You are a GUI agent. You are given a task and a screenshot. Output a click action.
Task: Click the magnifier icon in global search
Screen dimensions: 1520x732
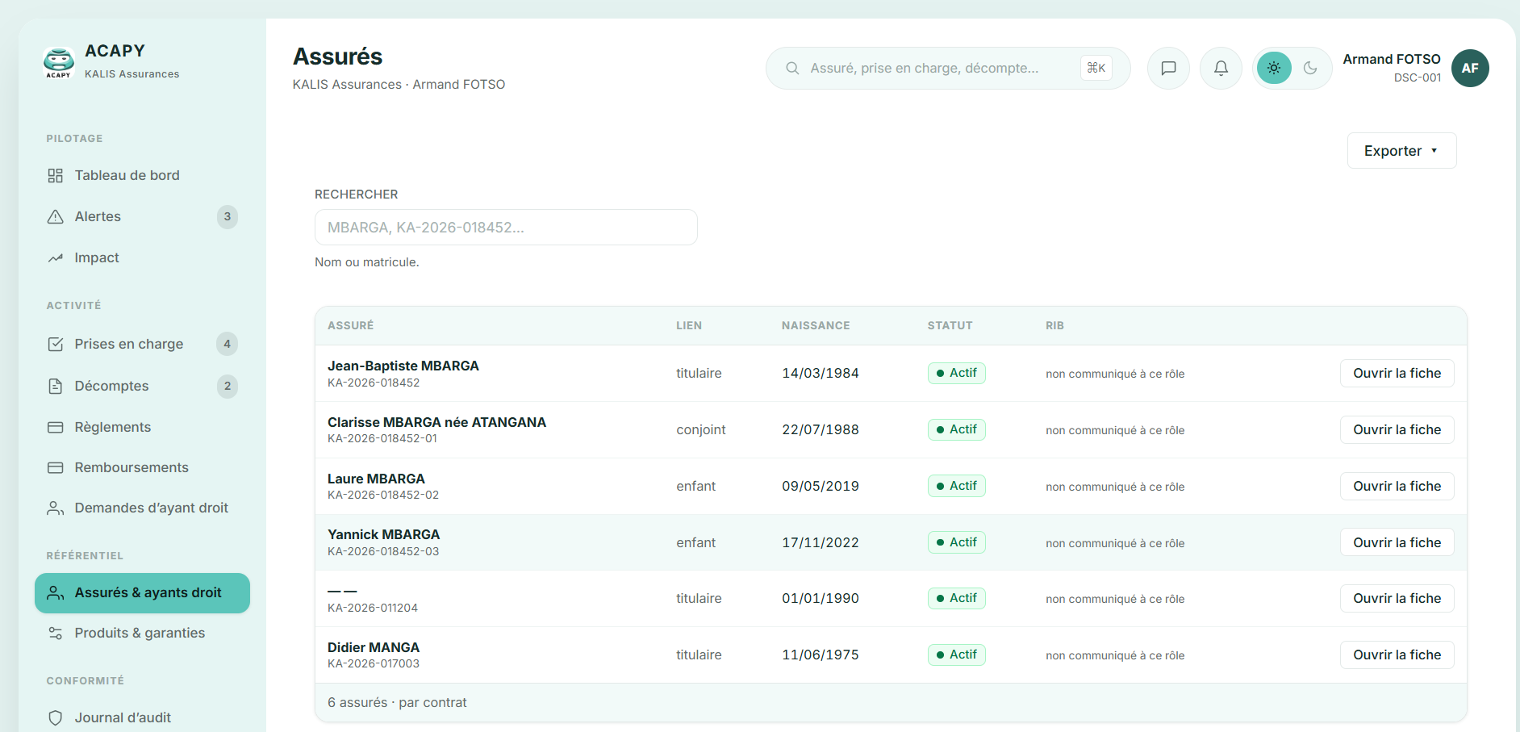[x=792, y=69]
